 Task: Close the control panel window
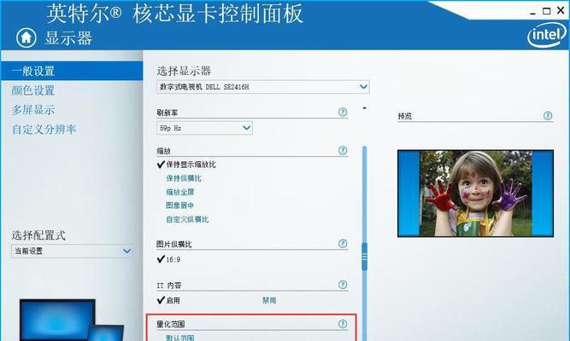point(561,10)
